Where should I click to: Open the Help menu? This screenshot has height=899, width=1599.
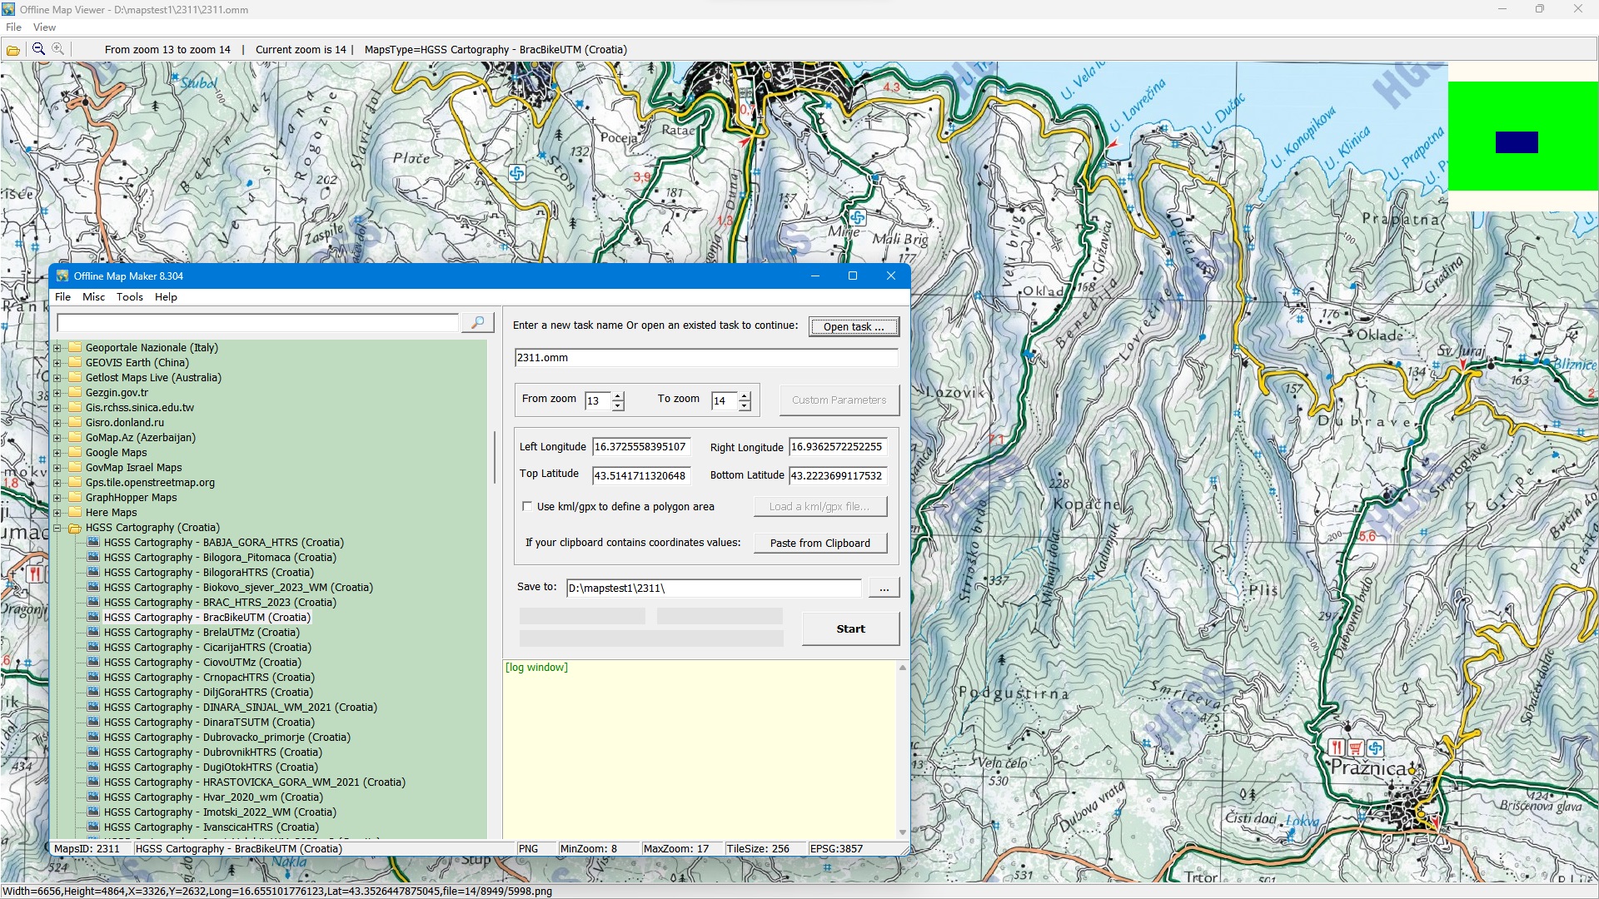coord(166,297)
